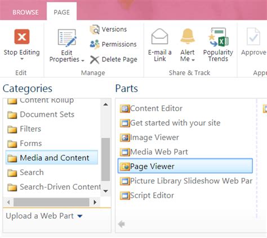267x238 pixels.
Task: Switch to the BROWSE tab
Action: 25,12
